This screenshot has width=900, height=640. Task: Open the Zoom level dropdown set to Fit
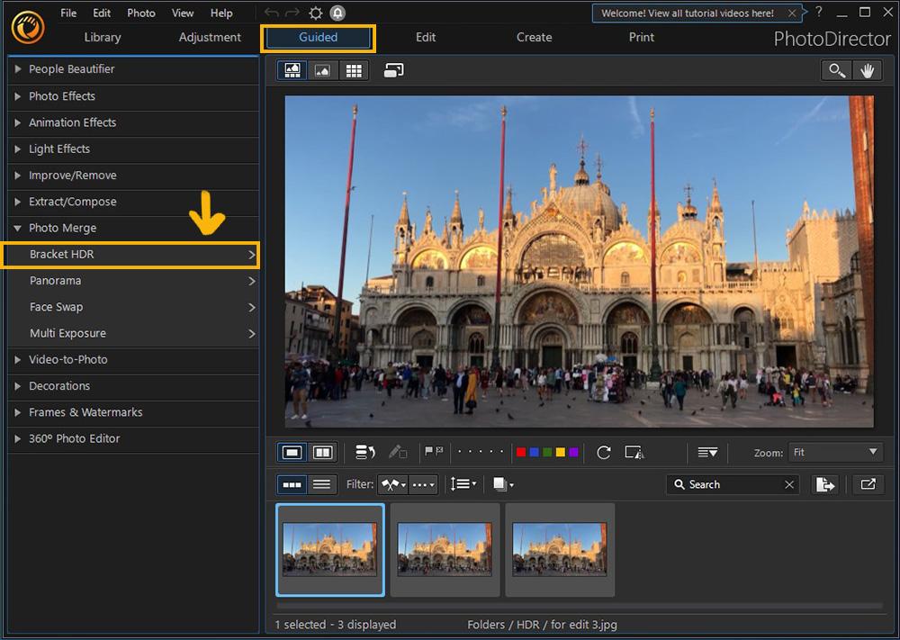(x=835, y=452)
